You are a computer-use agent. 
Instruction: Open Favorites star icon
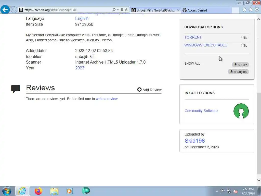[251, 10]
